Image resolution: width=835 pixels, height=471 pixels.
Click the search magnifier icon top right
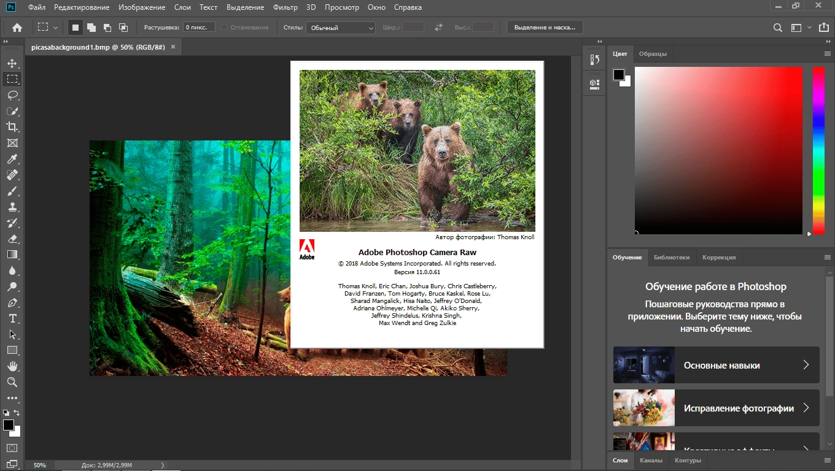click(778, 28)
